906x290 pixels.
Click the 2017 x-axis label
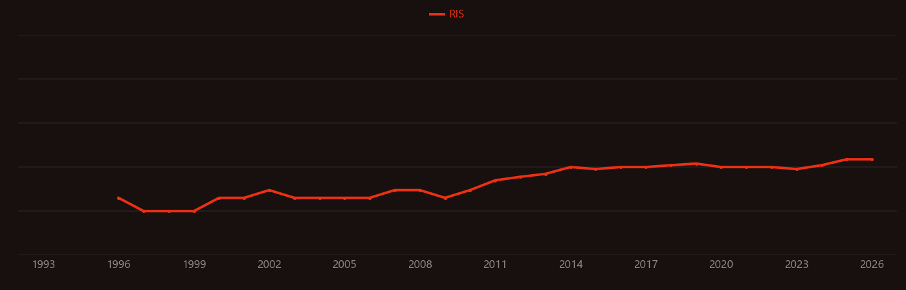tap(646, 265)
